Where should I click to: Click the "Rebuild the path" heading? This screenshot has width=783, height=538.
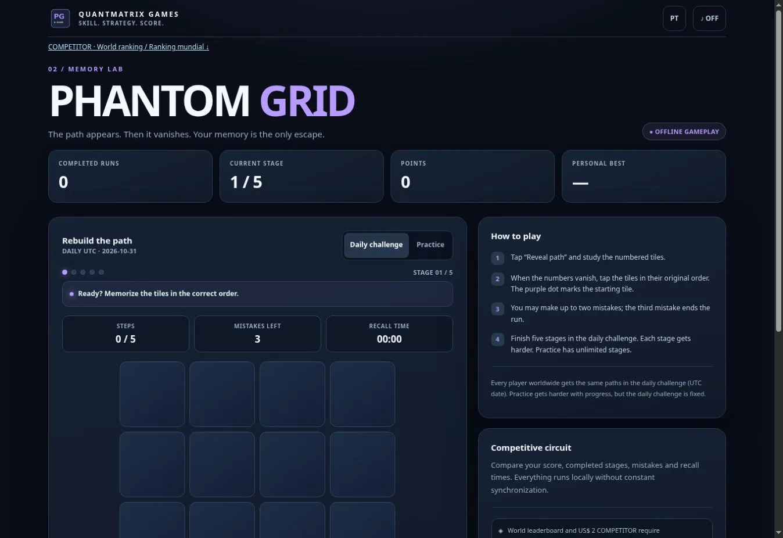tap(97, 241)
